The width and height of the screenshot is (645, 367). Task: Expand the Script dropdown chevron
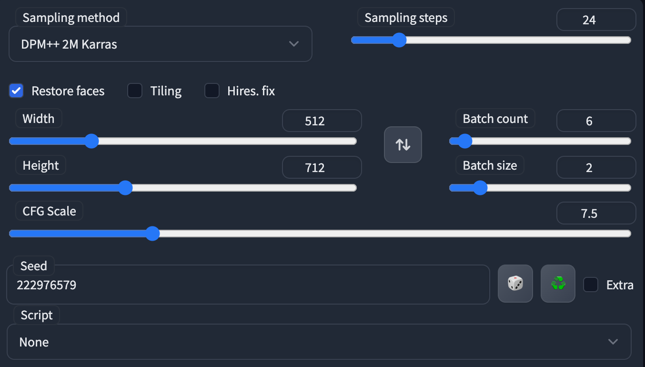613,342
